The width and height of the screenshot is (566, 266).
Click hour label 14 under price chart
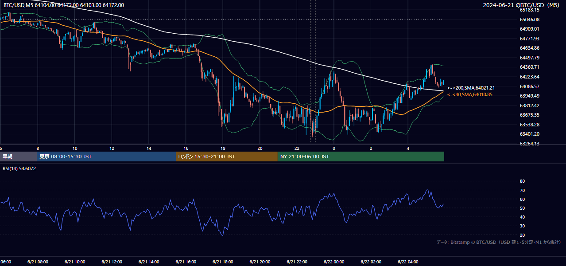point(149,148)
